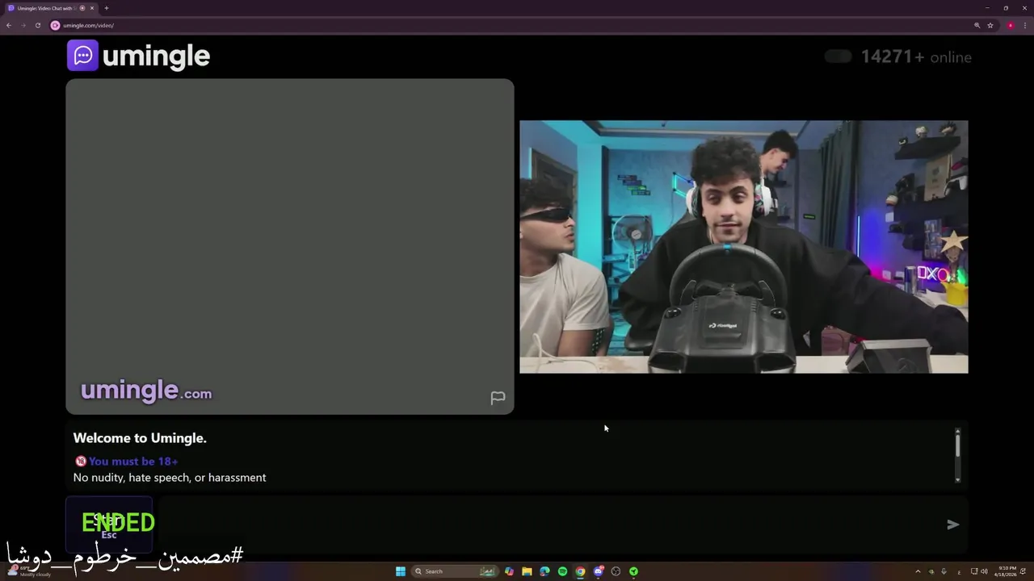Click the chat log scrollbar
The width and height of the screenshot is (1034, 581).
pos(958,455)
